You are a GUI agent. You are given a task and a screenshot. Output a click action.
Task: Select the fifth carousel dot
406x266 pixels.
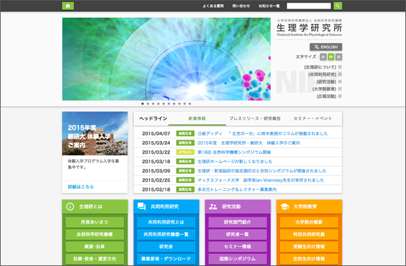[164, 104]
